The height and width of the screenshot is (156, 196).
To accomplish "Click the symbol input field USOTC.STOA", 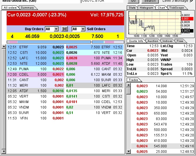I will pos(102,1).
